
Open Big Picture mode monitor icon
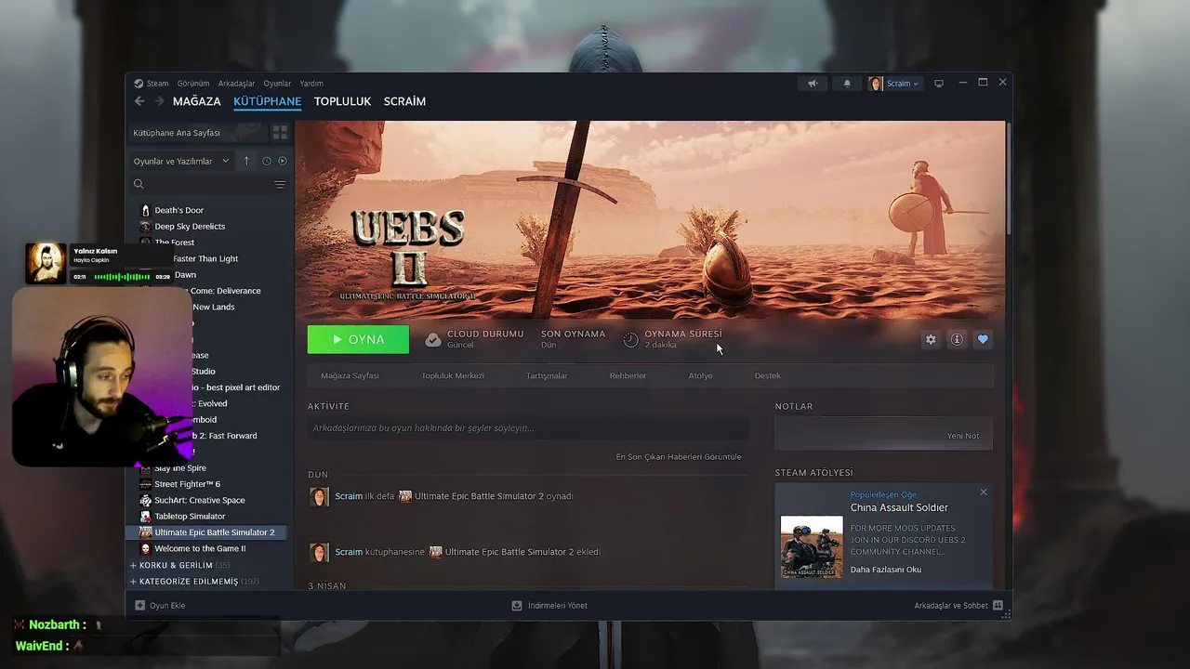(x=939, y=84)
